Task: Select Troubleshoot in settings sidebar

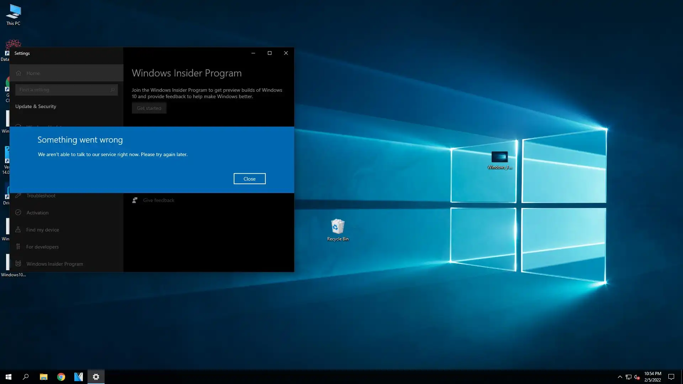Action: (41, 196)
